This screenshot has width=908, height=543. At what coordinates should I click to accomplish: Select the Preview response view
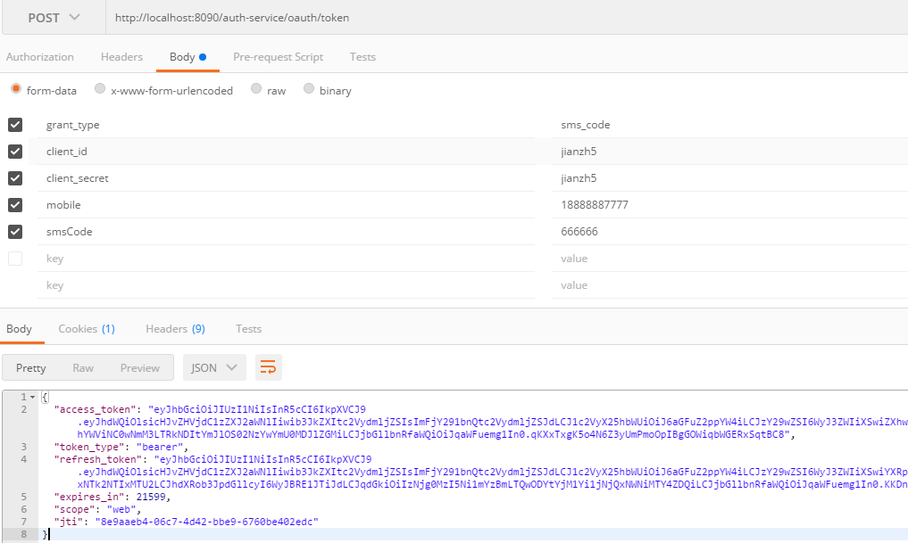(x=140, y=366)
